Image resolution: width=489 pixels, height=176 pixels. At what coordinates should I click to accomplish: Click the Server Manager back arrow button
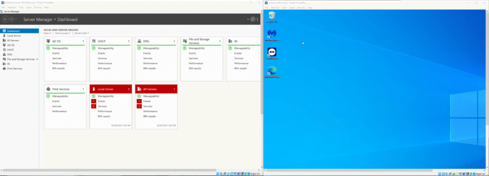point(5,19)
